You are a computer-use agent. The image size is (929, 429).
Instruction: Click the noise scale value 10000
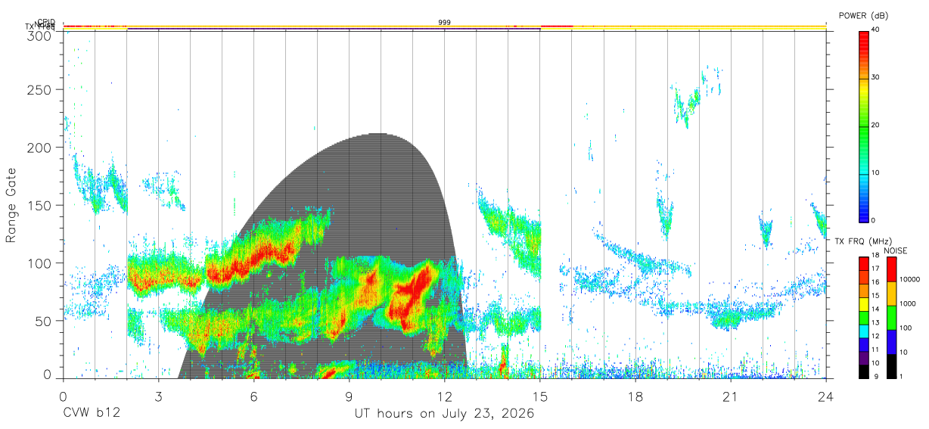tap(910, 279)
